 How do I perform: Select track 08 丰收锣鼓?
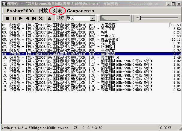[91, 50]
